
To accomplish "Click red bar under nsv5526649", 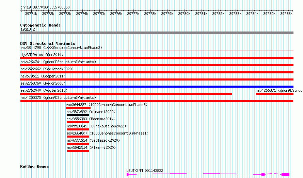I will pyautogui.click(x=78, y=129).
